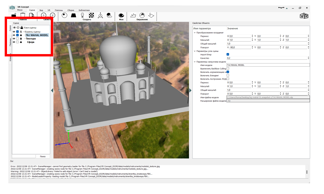Switch to the Библиотека tab
This screenshot has width=324, height=194.
click(84, 10)
